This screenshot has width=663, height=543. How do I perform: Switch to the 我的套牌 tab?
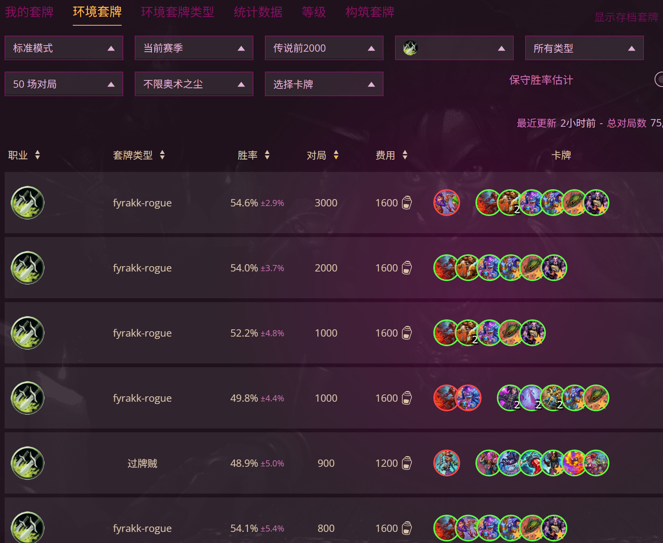(29, 12)
